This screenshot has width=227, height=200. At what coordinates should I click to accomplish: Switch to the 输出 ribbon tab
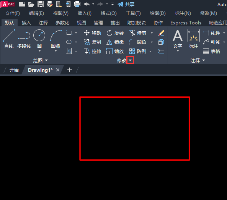[115, 23]
